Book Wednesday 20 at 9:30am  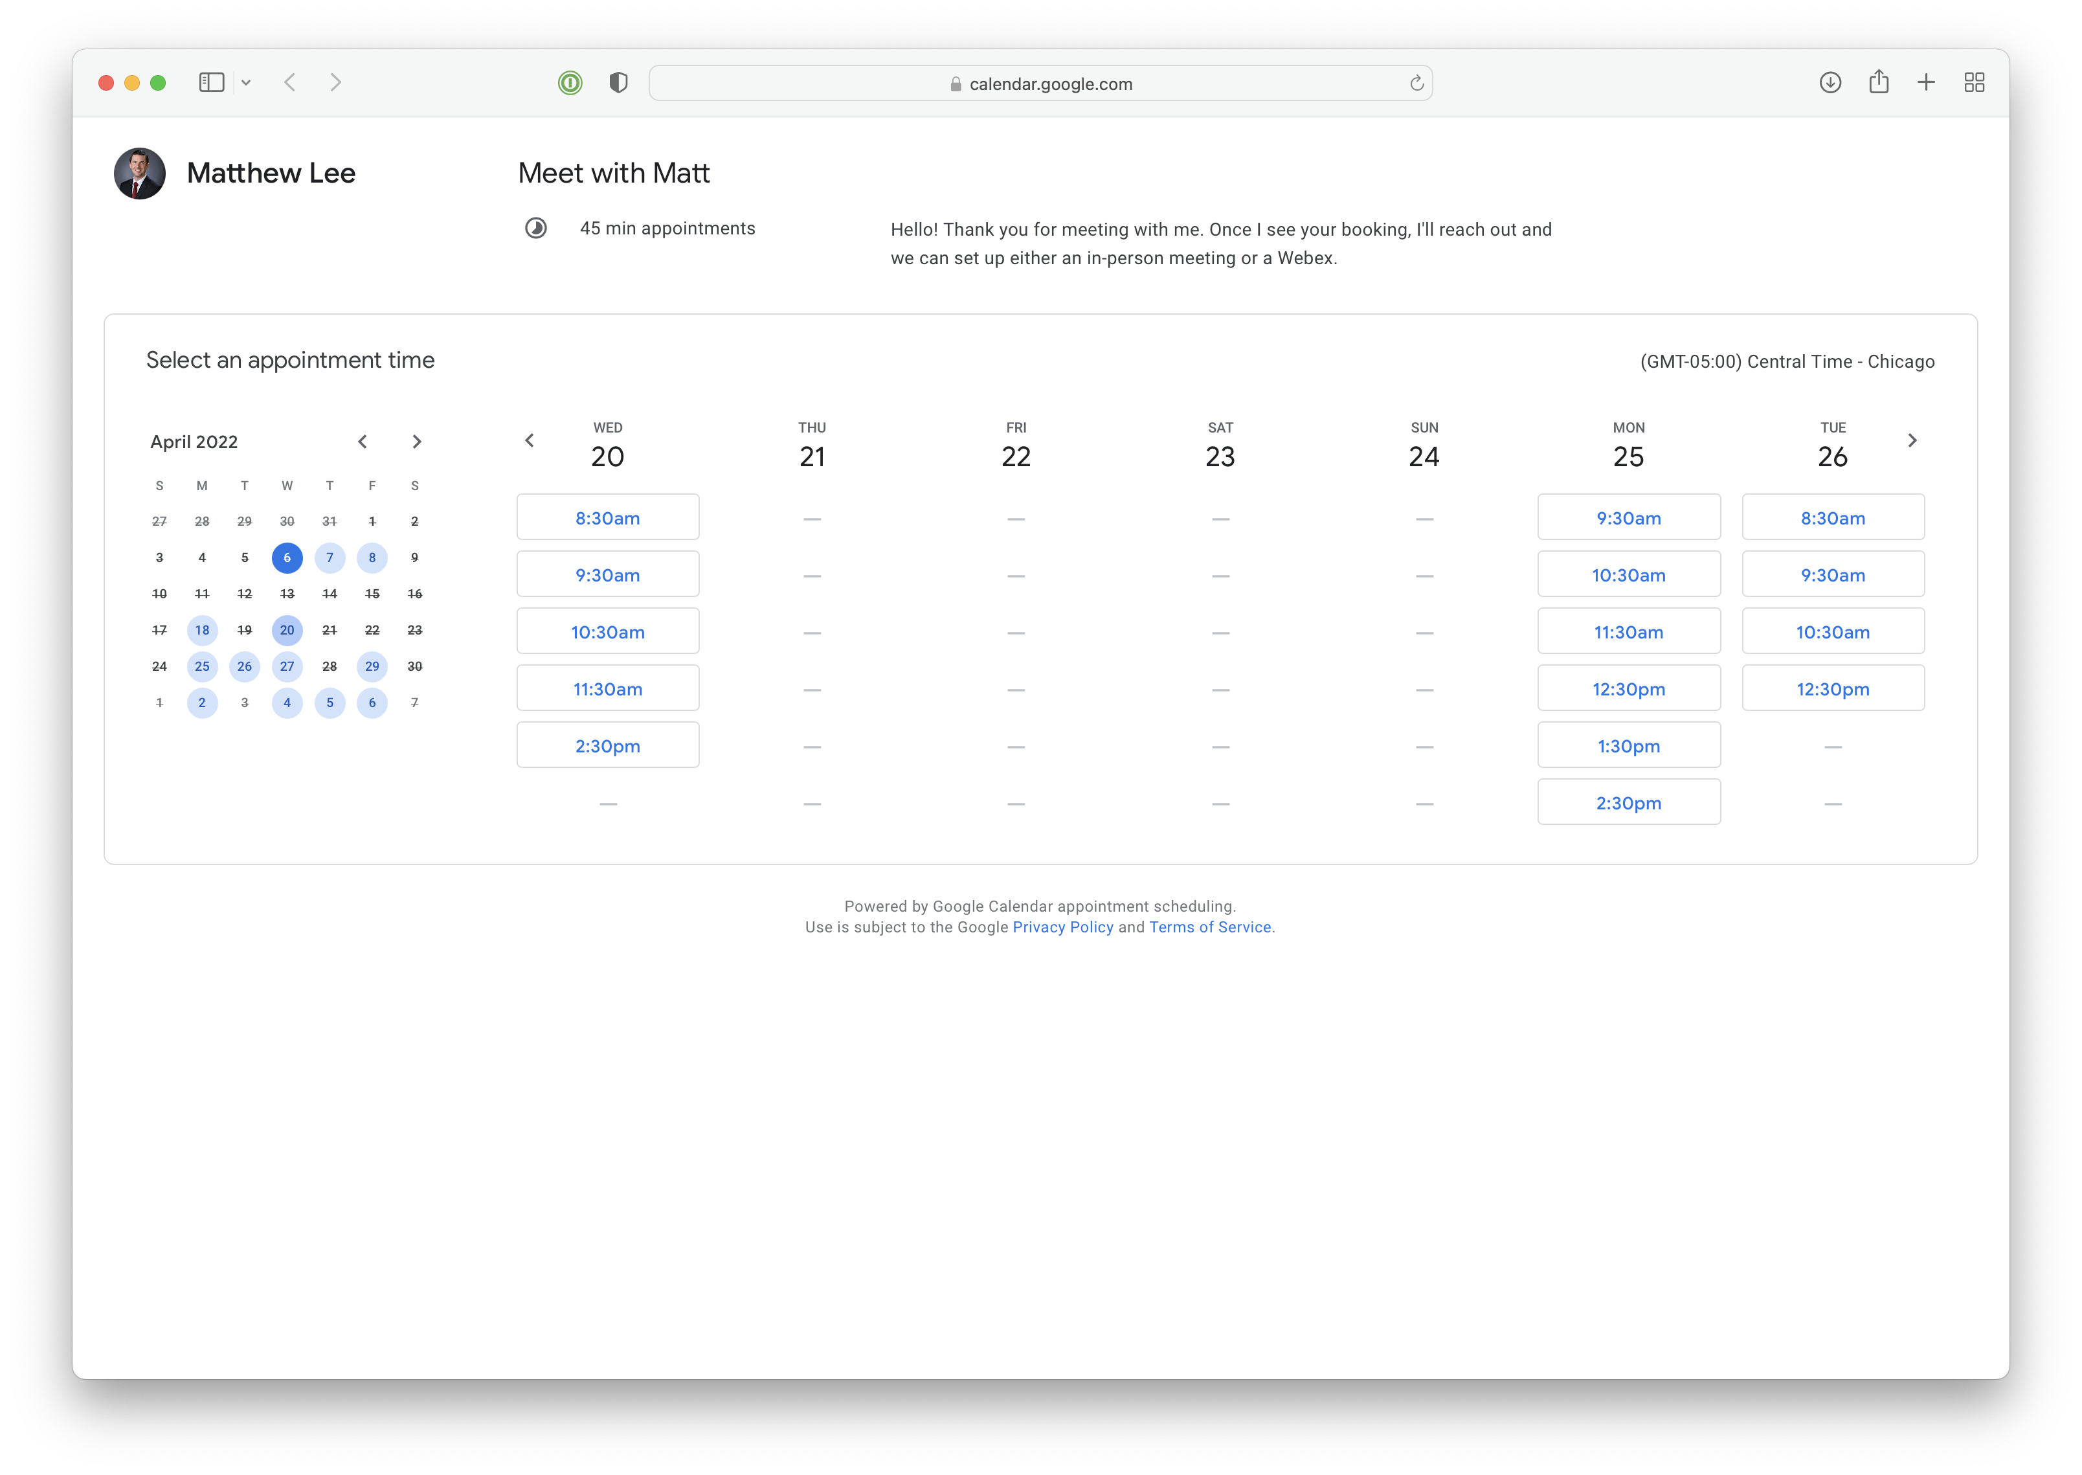coord(607,575)
